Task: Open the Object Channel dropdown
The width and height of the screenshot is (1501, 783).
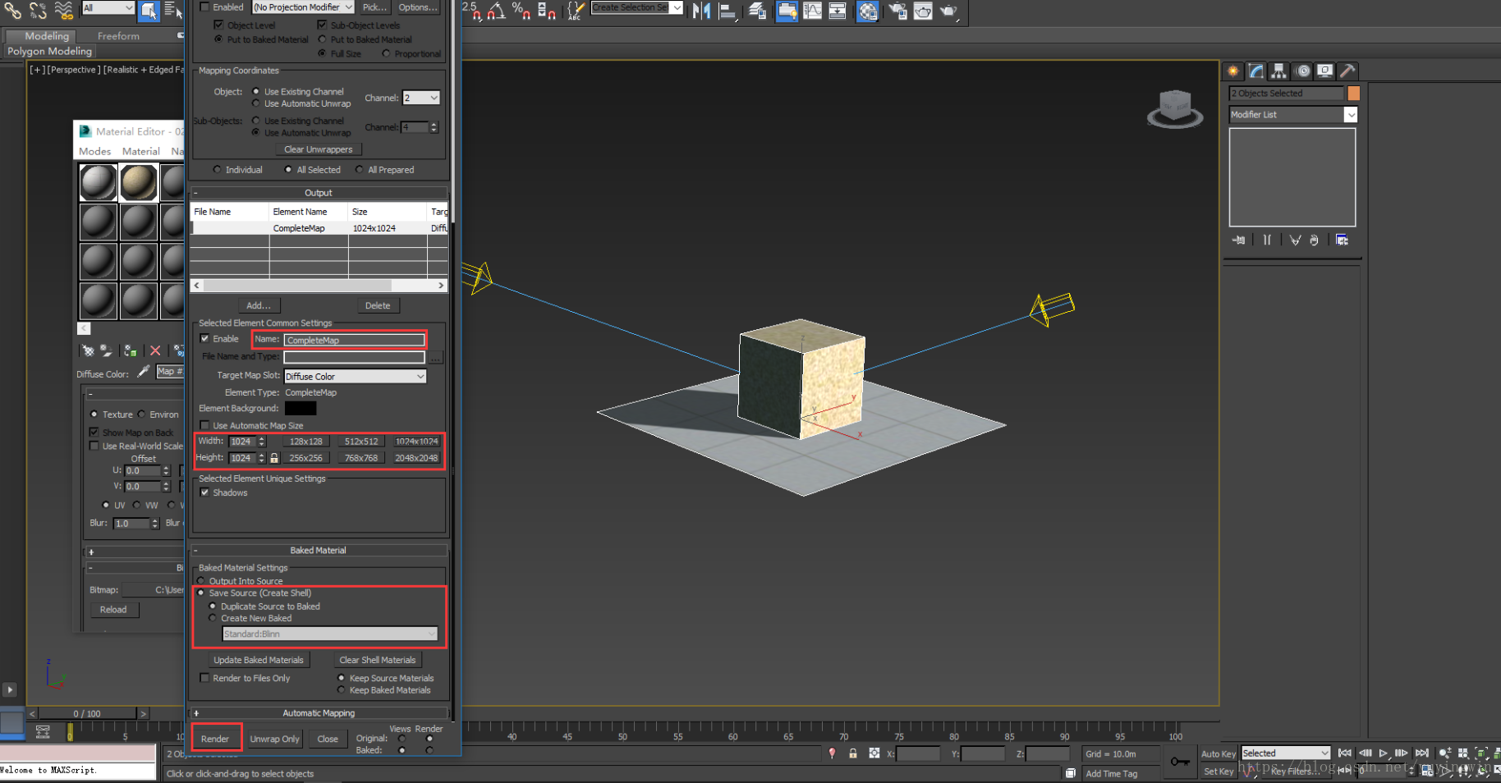Action: [x=421, y=98]
